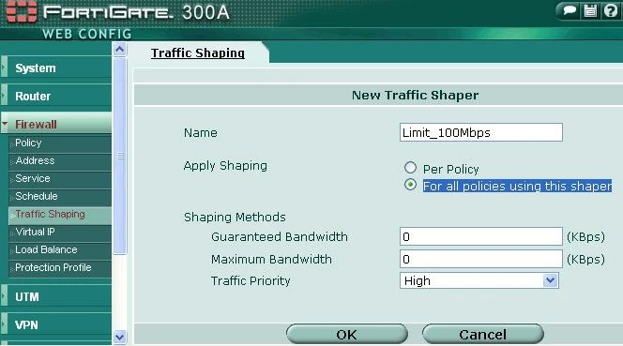
Task: Click the sidebar scroll down arrow
Action: [x=119, y=337]
